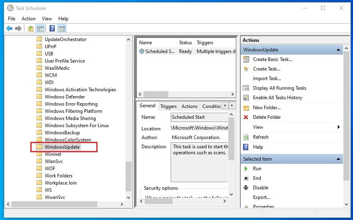Viewport: 353px width, 220px height.
Task: Click the red Delete Folder X icon
Action: point(246,117)
